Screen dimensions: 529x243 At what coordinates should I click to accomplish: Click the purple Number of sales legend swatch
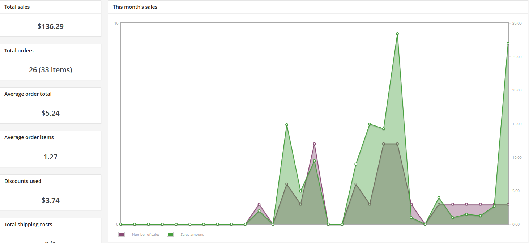click(121, 235)
